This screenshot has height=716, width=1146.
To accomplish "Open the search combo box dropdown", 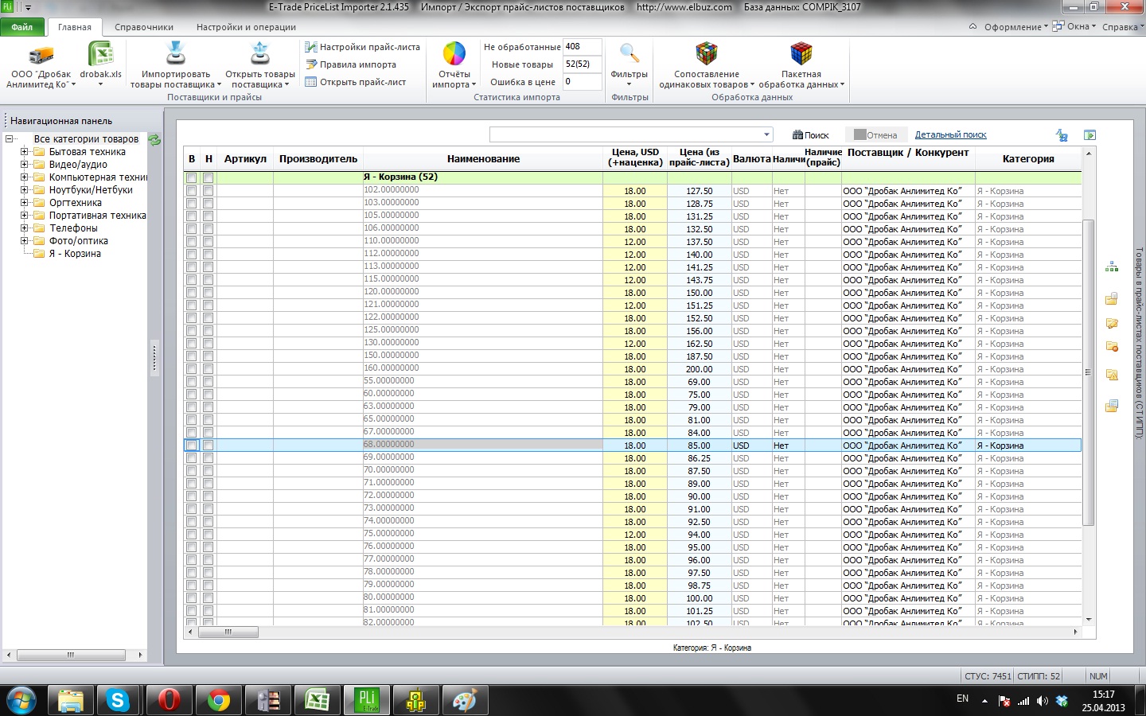I will pos(766,134).
